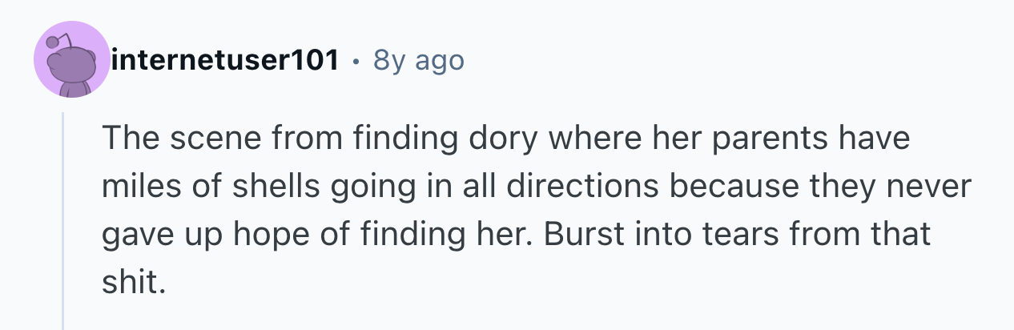The height and width of the screenshot is (330, 1014).
Task: Click the dot separator beside the username
Action: 356,60
